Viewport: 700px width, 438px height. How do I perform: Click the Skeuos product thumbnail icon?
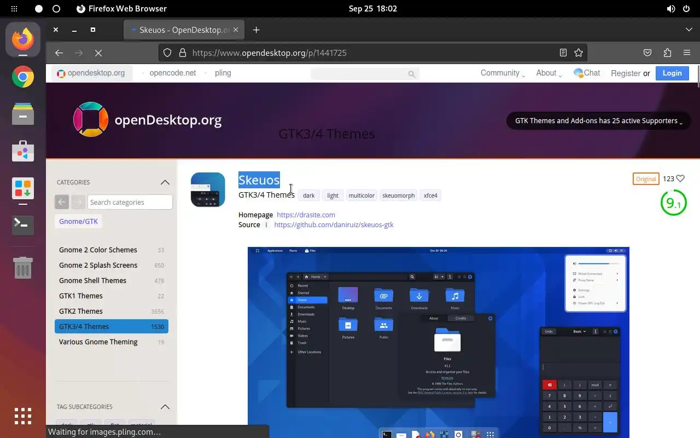[208, 189]
